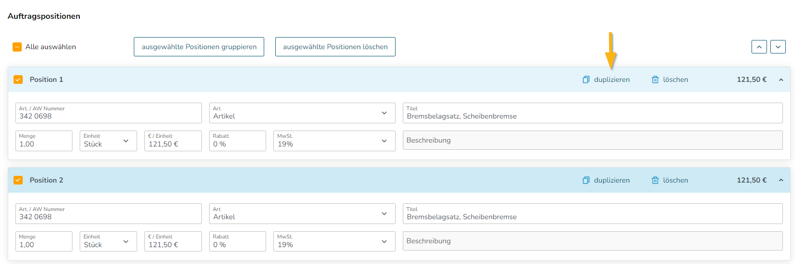795x264 pixels.
Task: Uncheck the Position 2 checkbox
Action: (18, 180)
